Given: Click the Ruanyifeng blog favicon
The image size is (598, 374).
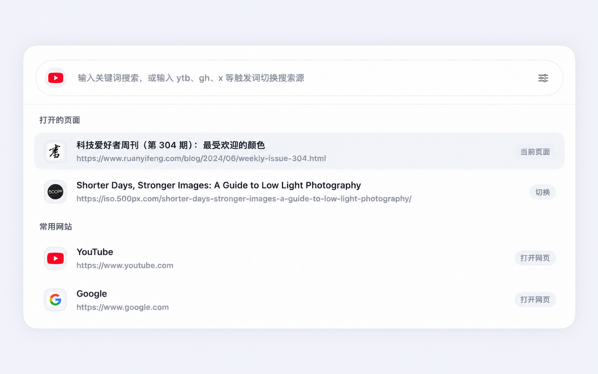Looking at the screenshot, I should click(55, 152).
